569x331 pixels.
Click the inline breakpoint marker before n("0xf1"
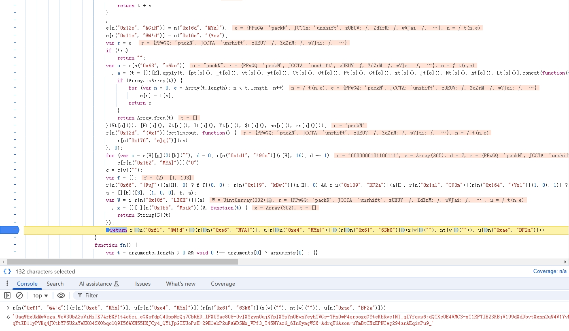137,230
